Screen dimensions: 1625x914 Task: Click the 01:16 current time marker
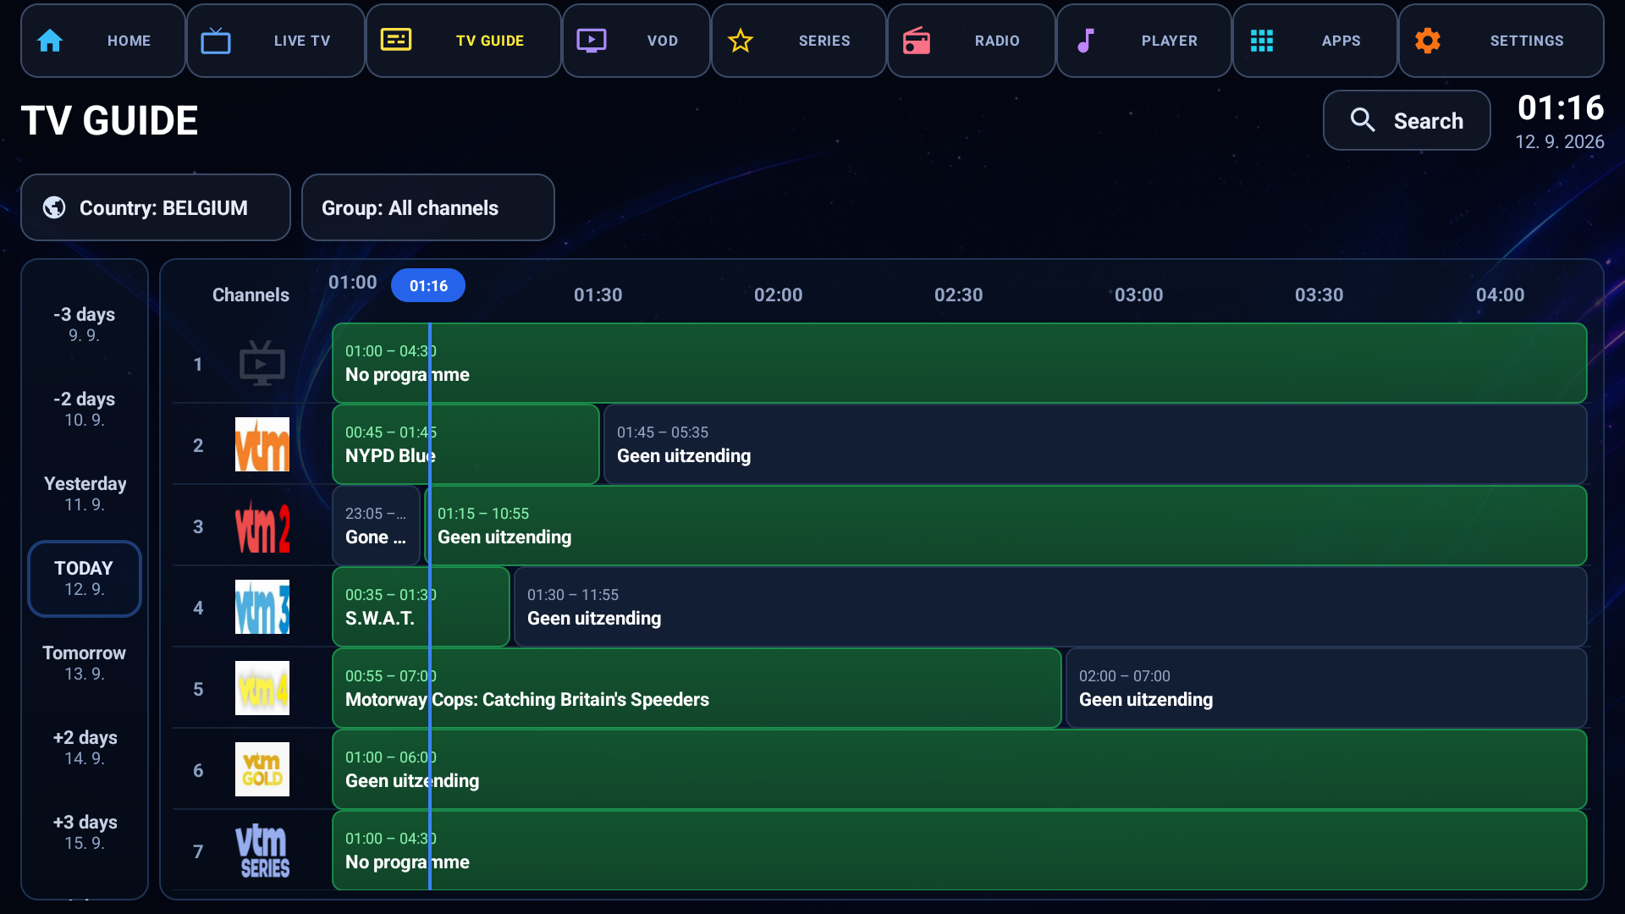(x=428, y=285)
